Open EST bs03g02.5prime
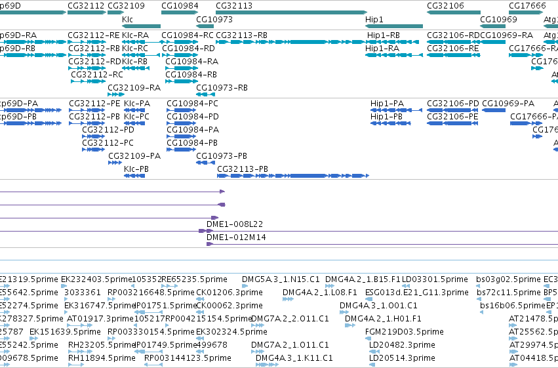 point(478,286)
